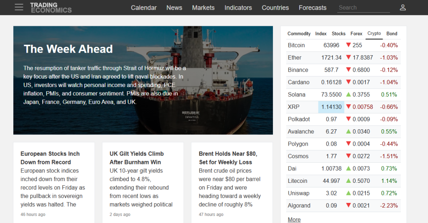The height and width of the screenshot is (223, 428).
Task: Open European Stocks Inch Down from Record article
Action: 50,158
